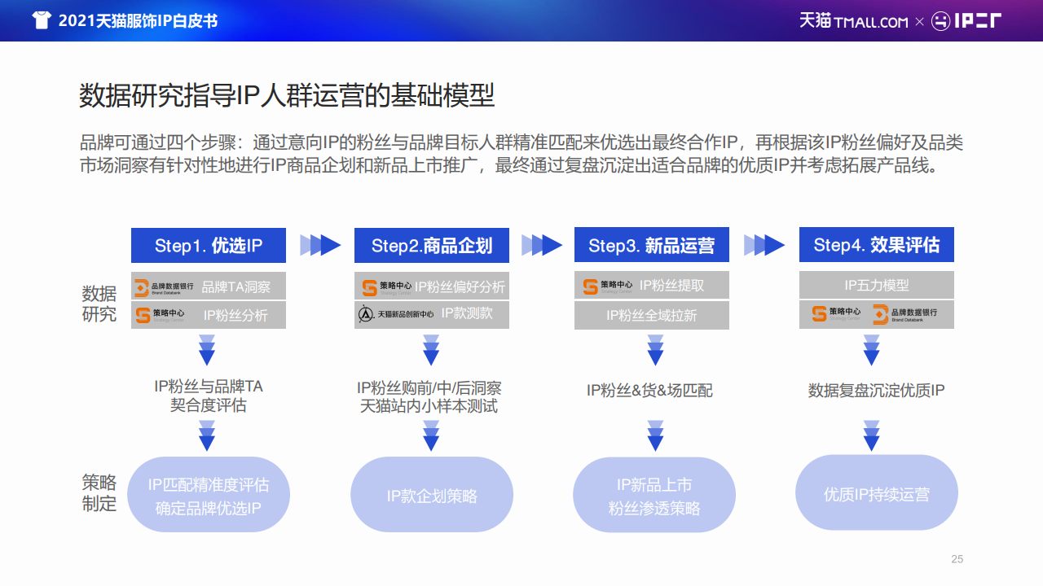Image resolution: width=1043 pixels, height=586 pixels.
Task: Click the triple arrow between Step2 and Step3
Action: 542,245
